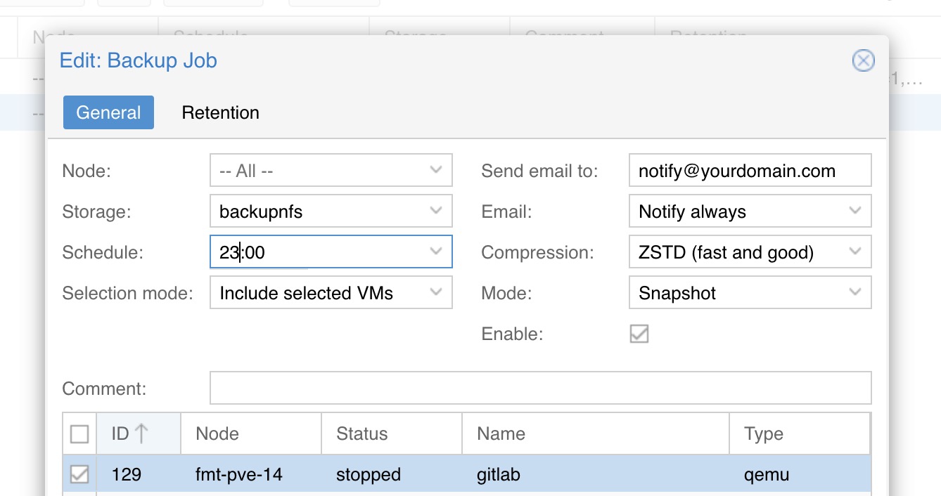Expand the Compression ZSTD dropdown
Screen dimensions: 941x496
pos(854,252)
